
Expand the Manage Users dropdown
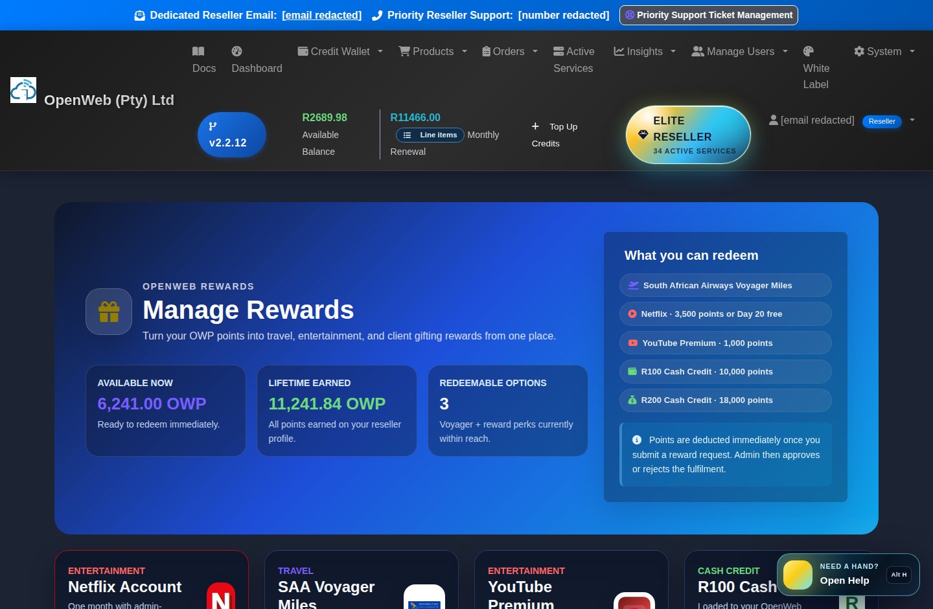785,51
